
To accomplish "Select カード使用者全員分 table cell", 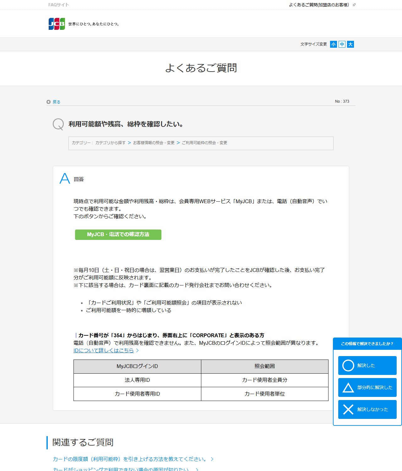I will click(x=265, y=380).
